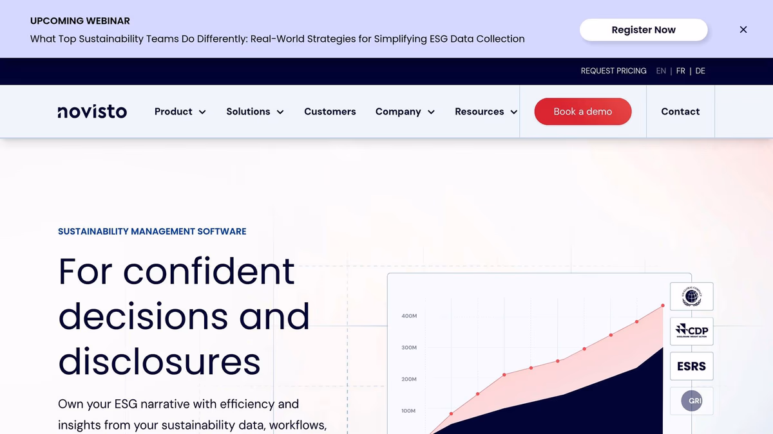The height and width of the screenshot is (434, 773).
Task: Click the GRI framework badge
Action: (691, 401)
